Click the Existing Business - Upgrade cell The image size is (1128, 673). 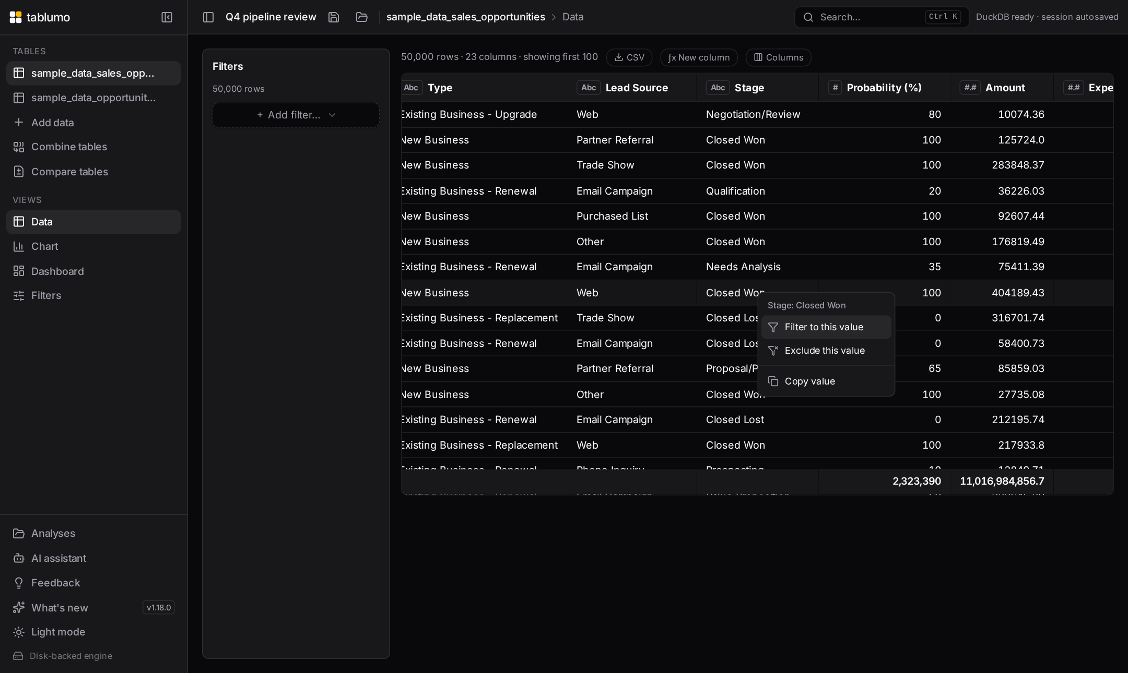pyautogui.click(x=484, y=114)
